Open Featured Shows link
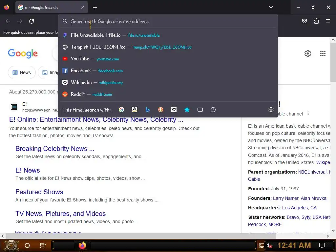This screenshot has height=252, width=336. pyautogui.click(x=39, y=192)
